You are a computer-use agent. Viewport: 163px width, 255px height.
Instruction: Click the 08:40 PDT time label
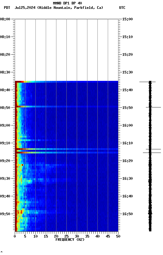coord(5,90)
